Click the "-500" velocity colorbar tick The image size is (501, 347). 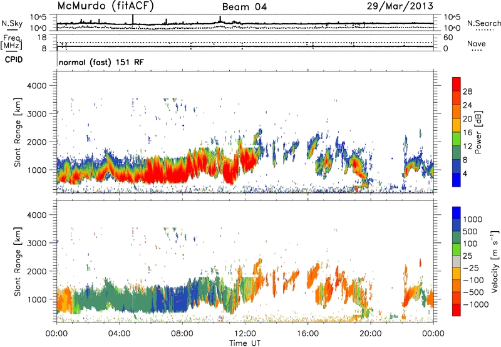(473, 293)
